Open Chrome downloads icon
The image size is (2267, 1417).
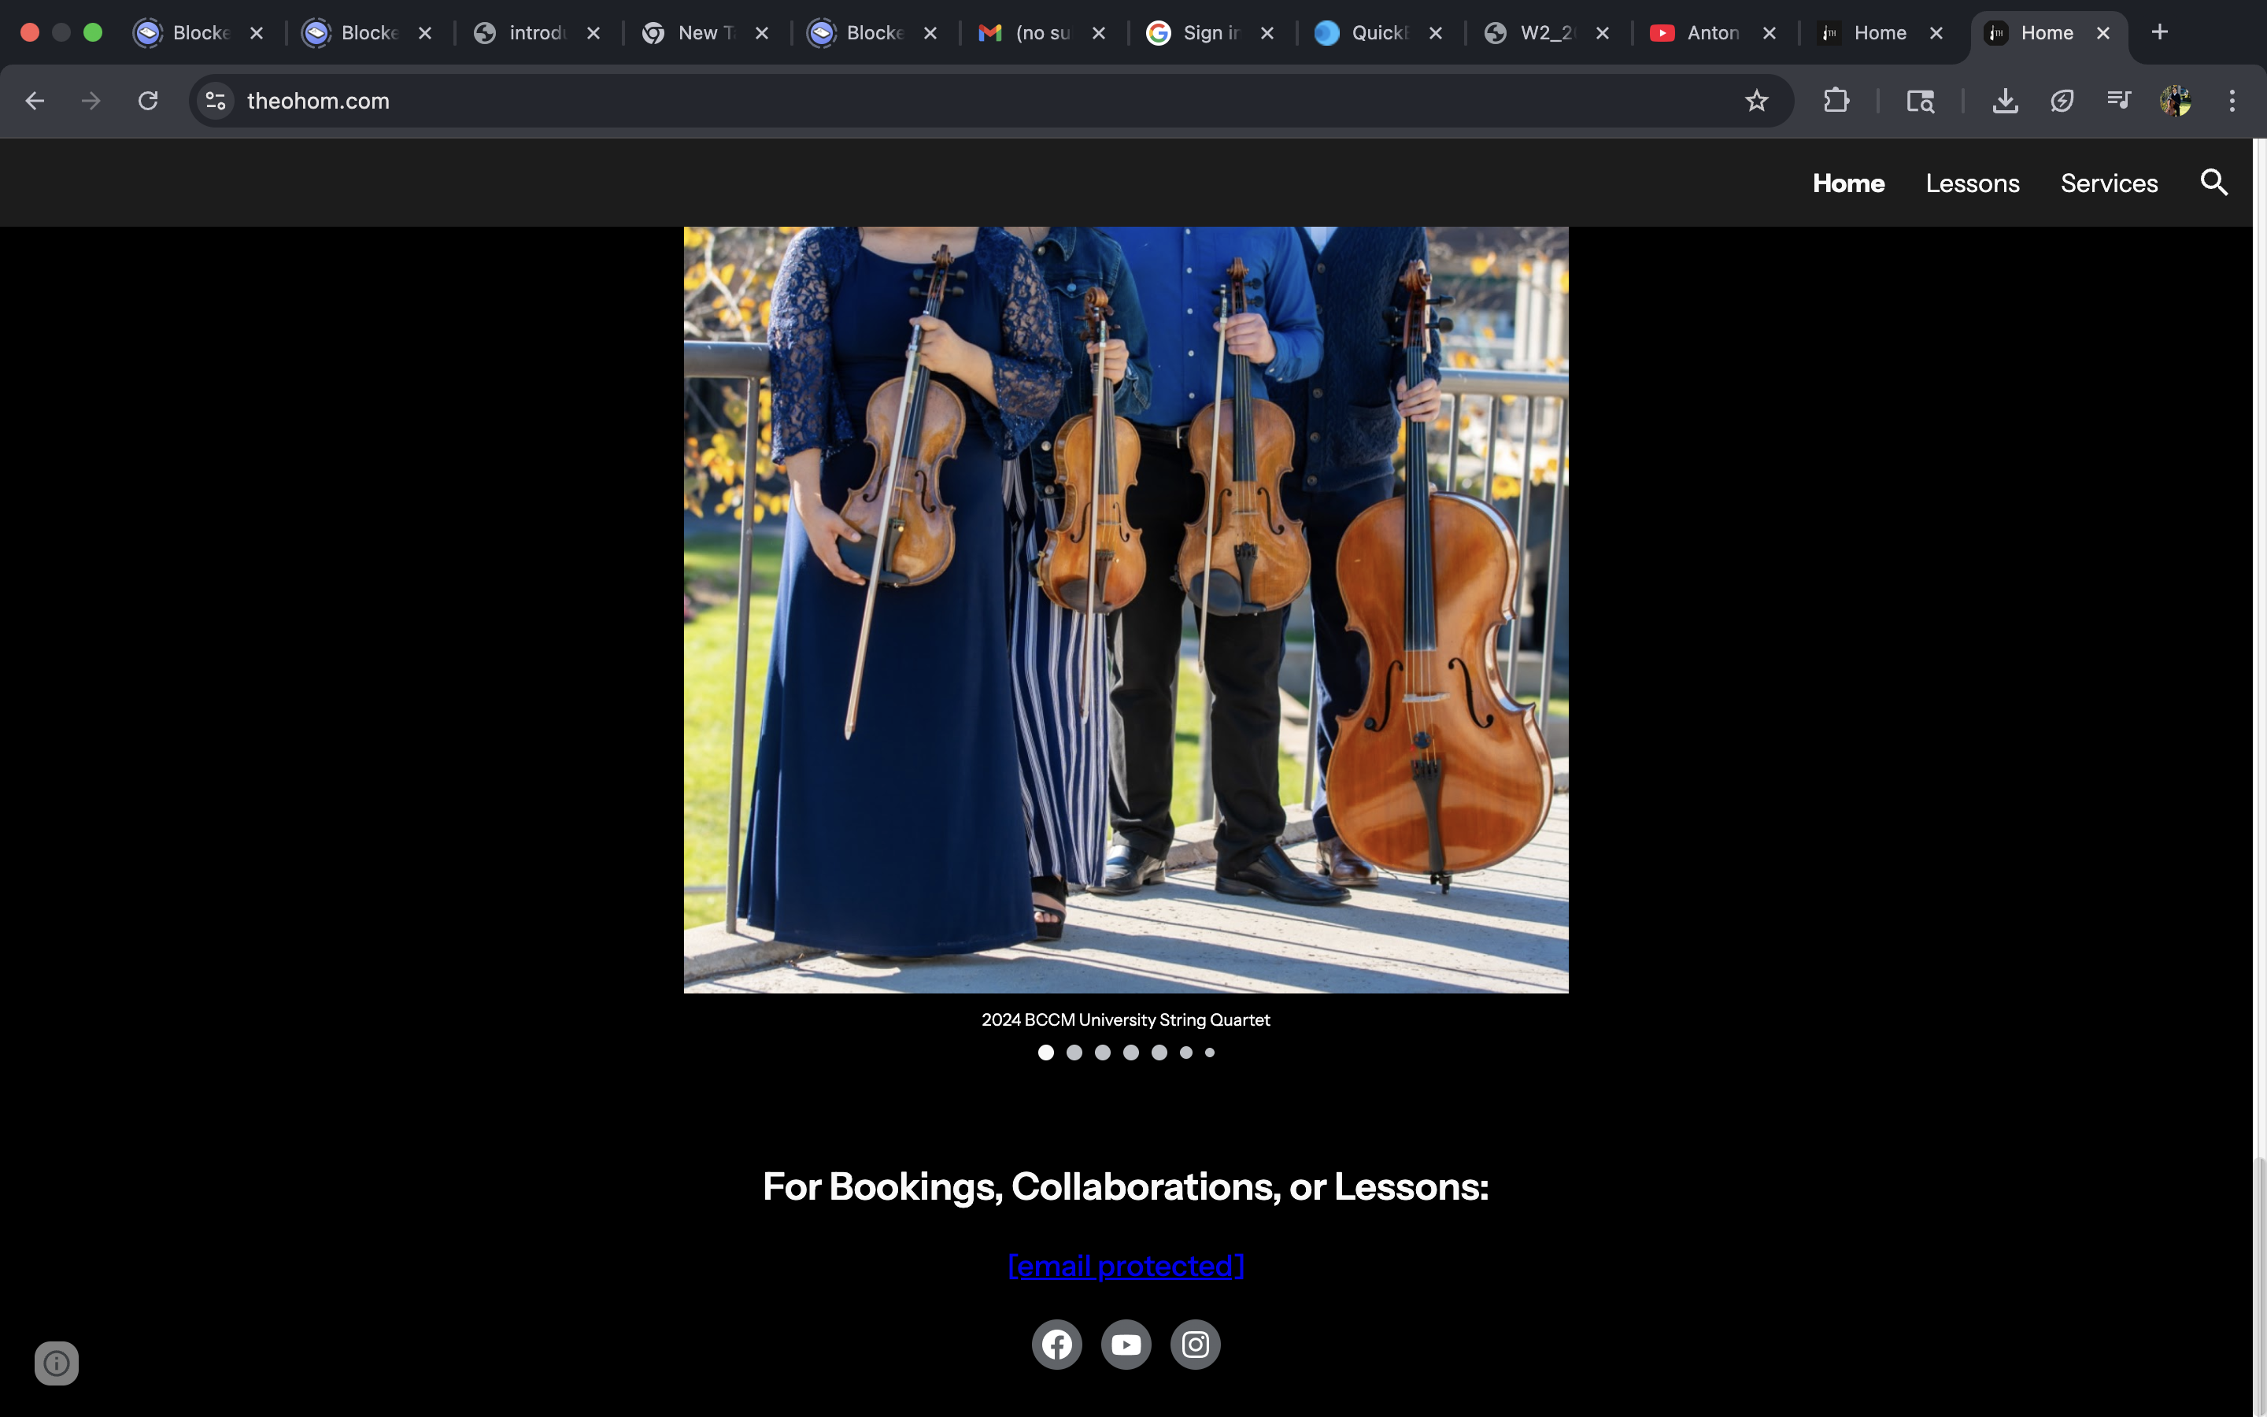click(2005, 100)
